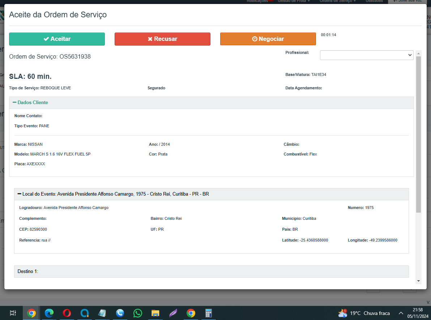Show hidden system tray icons
Screen dimensions: 431x320
tap(401, 313)
